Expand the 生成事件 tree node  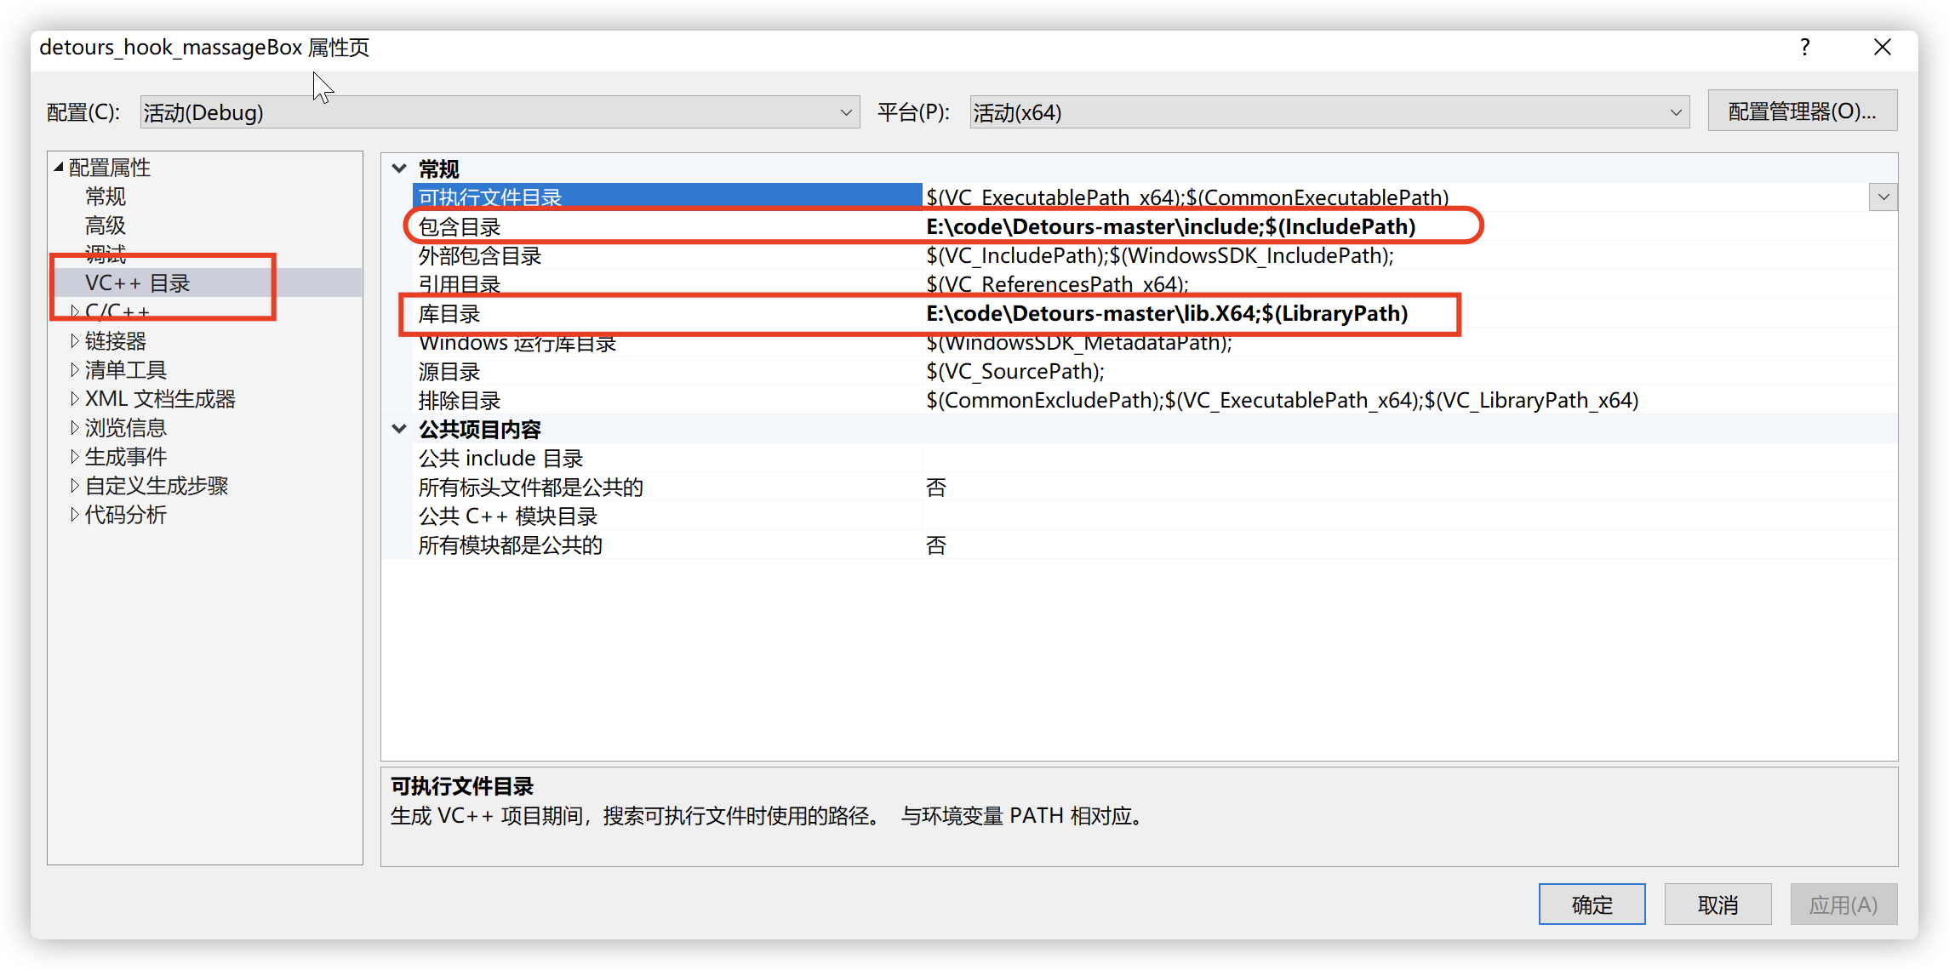coord(75,457)
